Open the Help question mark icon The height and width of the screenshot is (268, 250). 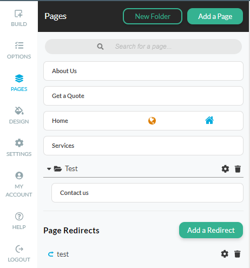click(x=19, y=216)
